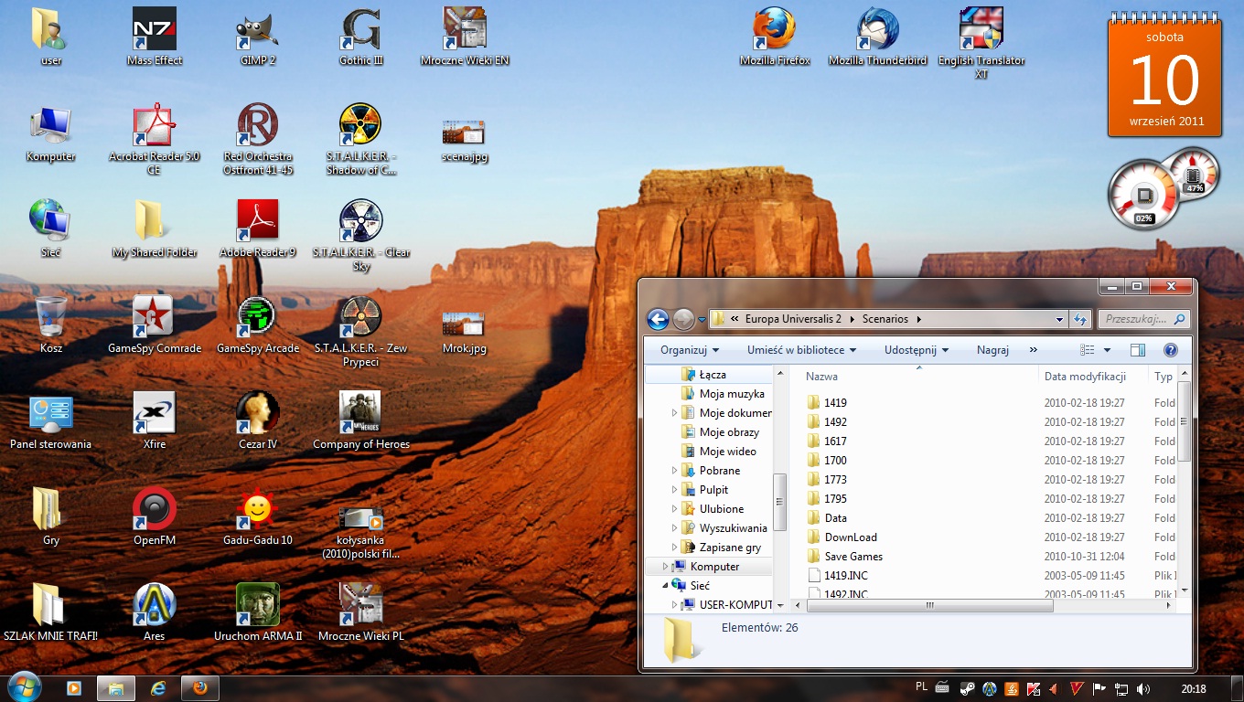Open Mozilla Thunderbird shortcut

pos(877,30)
